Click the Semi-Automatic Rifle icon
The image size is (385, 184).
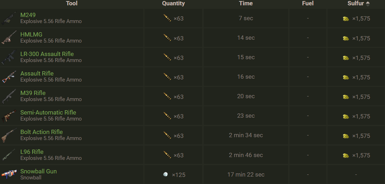pyautogui.click(x=9, y=116)
